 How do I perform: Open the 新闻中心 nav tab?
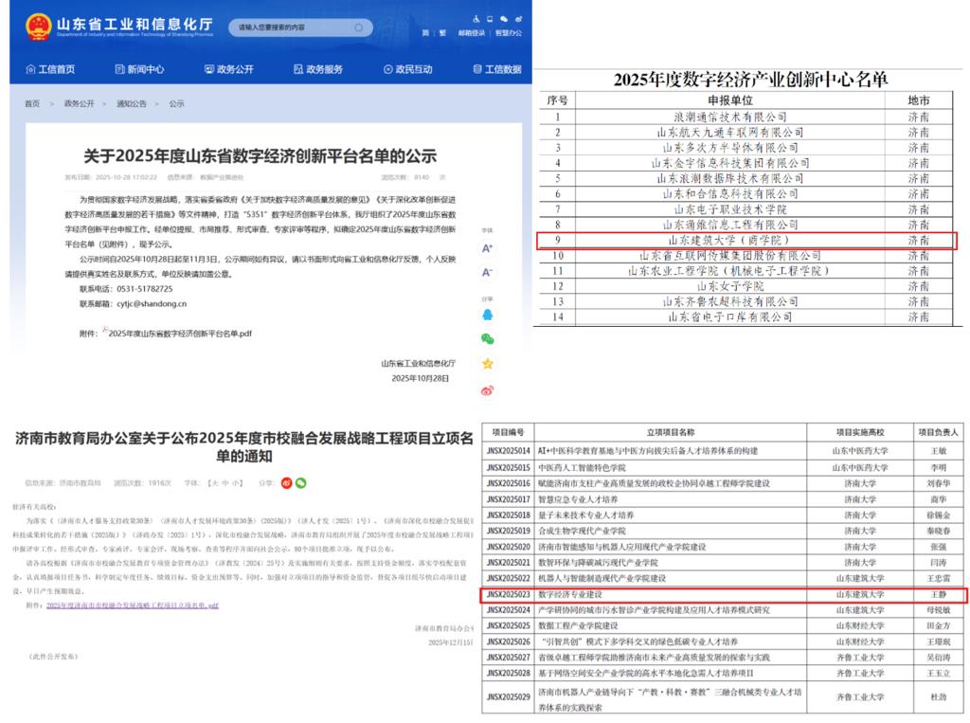pyautogui.click(x=140, y=69)
